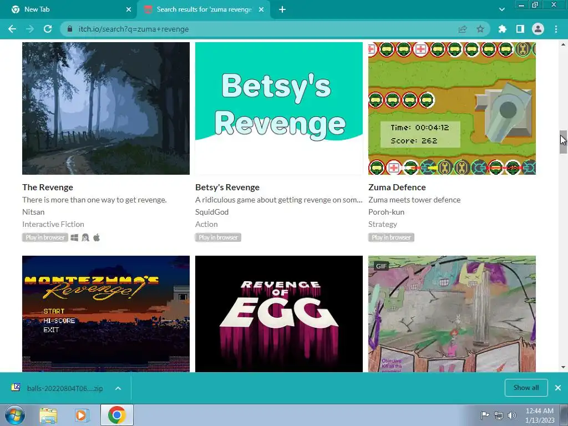Open the Zuma Defence game thumbnail
Image resolution: width=568 pixels, height=426 pixels.
452,108
